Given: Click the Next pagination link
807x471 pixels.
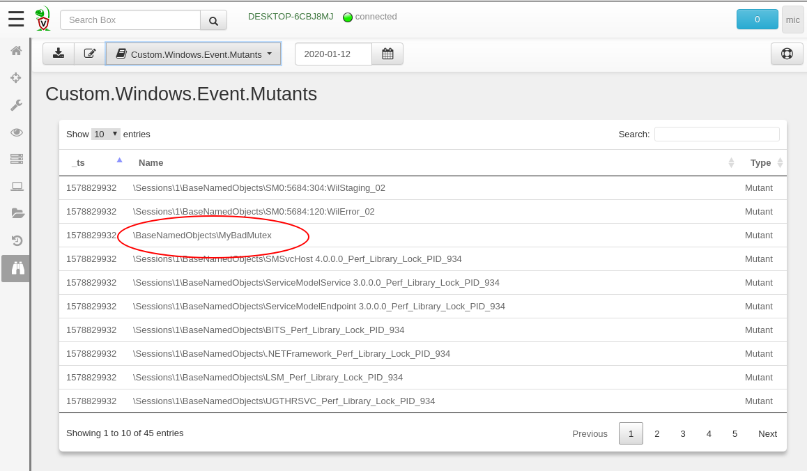Looking at the screenshot, I should [x=767, y=433].
